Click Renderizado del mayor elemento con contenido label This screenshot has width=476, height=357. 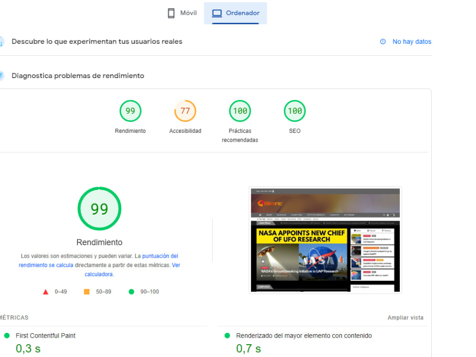point(304,336)
